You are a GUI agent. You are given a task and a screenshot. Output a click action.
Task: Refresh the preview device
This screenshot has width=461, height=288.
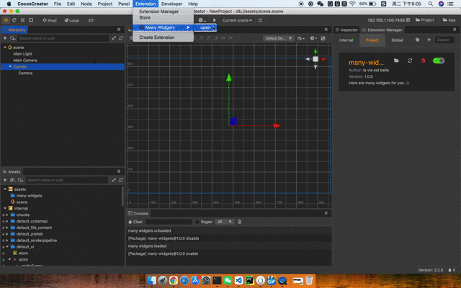260,20
